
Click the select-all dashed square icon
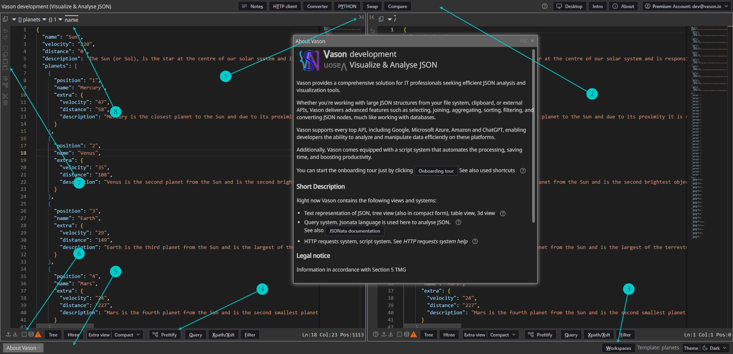tap(5, 48)
